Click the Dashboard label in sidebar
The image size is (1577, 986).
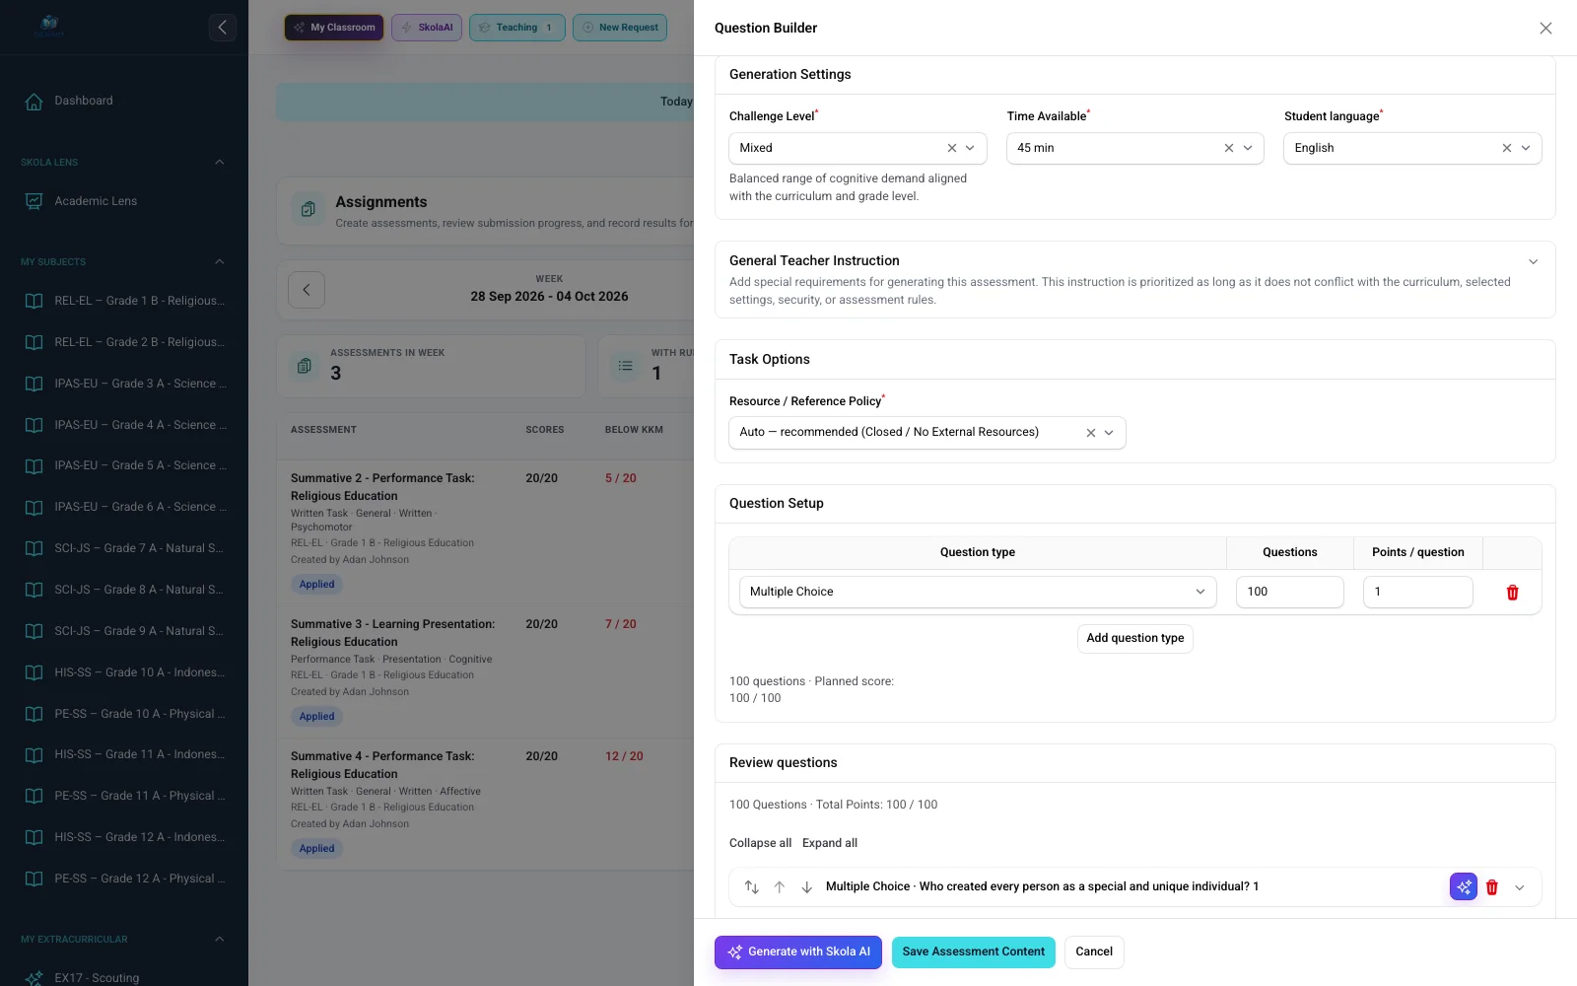coord(84,101)
